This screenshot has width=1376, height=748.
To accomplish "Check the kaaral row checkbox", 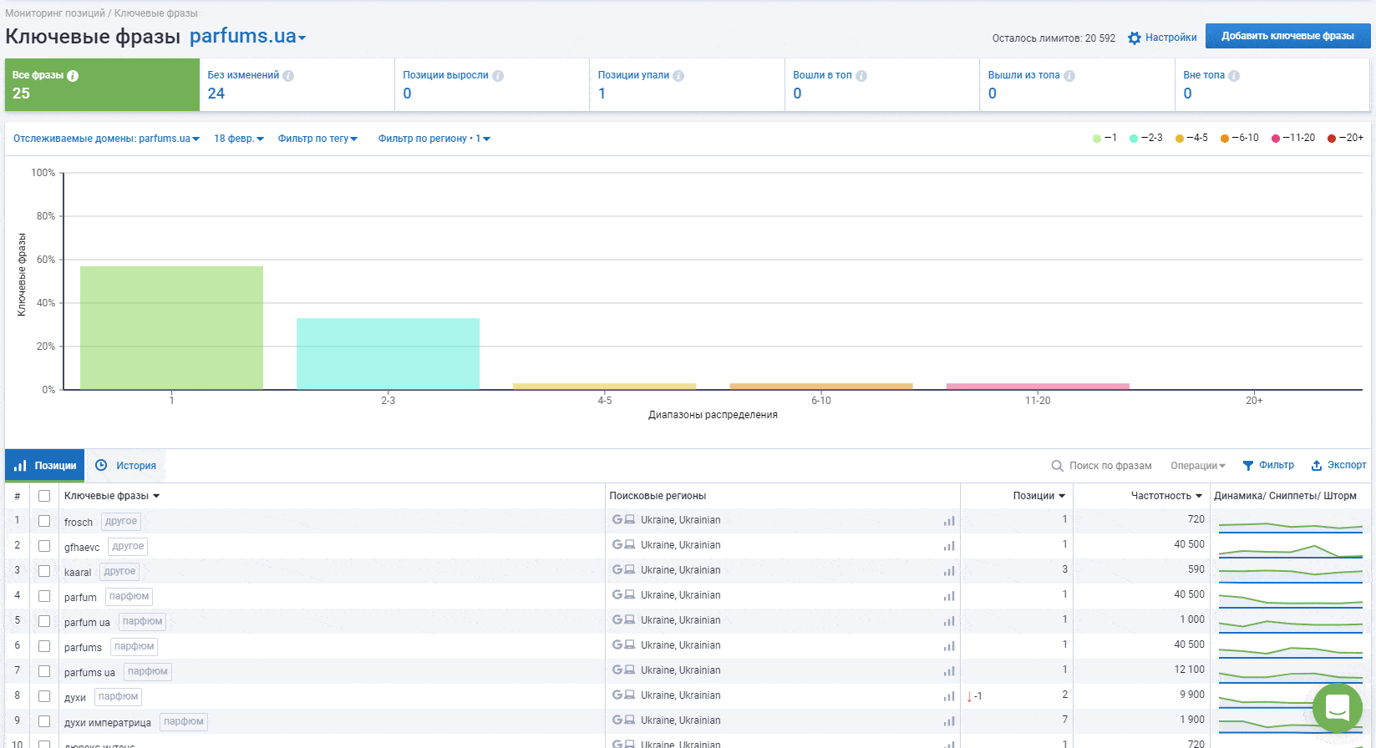I will coord(44,571).
